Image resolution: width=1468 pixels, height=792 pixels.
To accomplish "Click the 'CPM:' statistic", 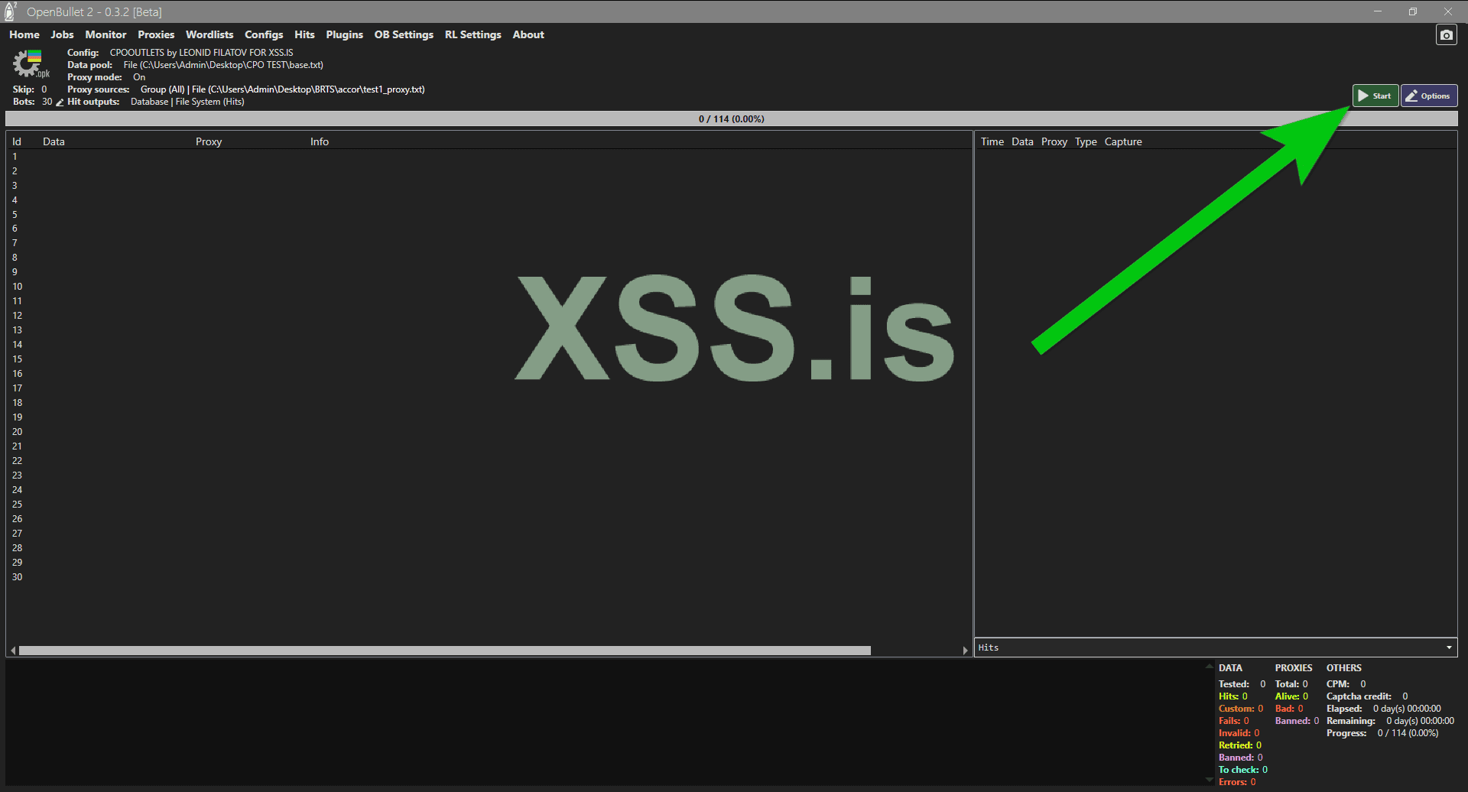I will coord(1346,684).
